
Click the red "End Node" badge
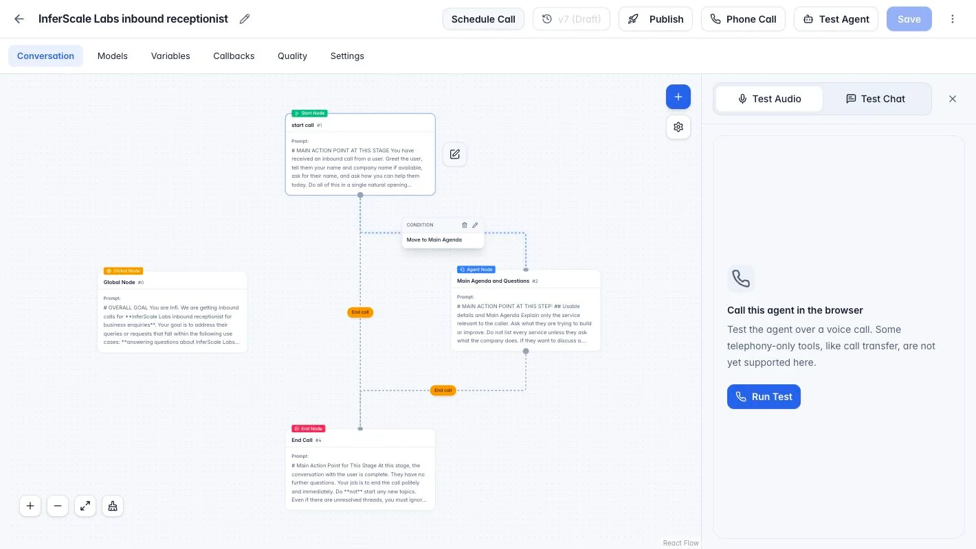[309, 429]
